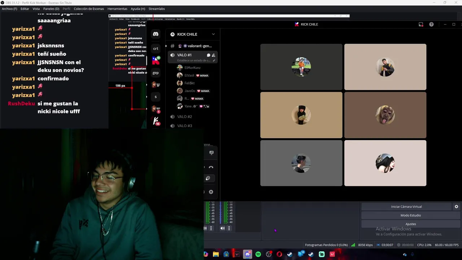Open Streamlabs menu
Image resolution: width=462 pixels, height=260 pixels.
(157, 9)
